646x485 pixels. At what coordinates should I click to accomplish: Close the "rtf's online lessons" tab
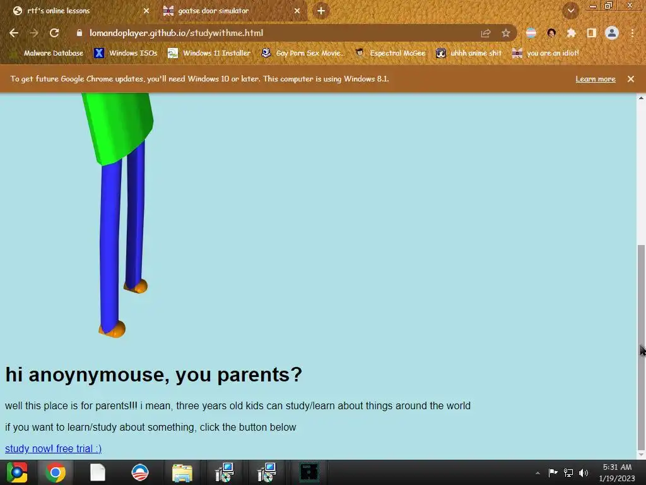pyautogui.click(x=146, y=11)
